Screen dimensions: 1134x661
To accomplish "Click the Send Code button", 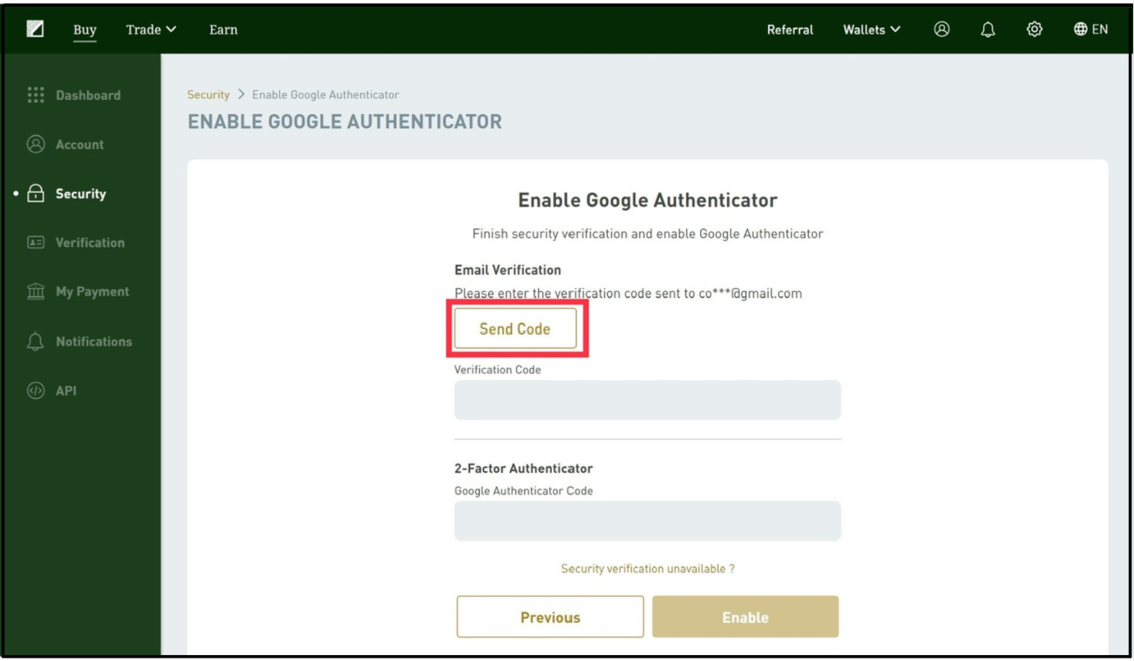I will tap(515, 329).
